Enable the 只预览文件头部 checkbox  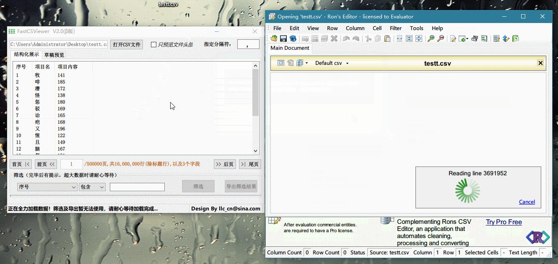click(x=153, y=44)
